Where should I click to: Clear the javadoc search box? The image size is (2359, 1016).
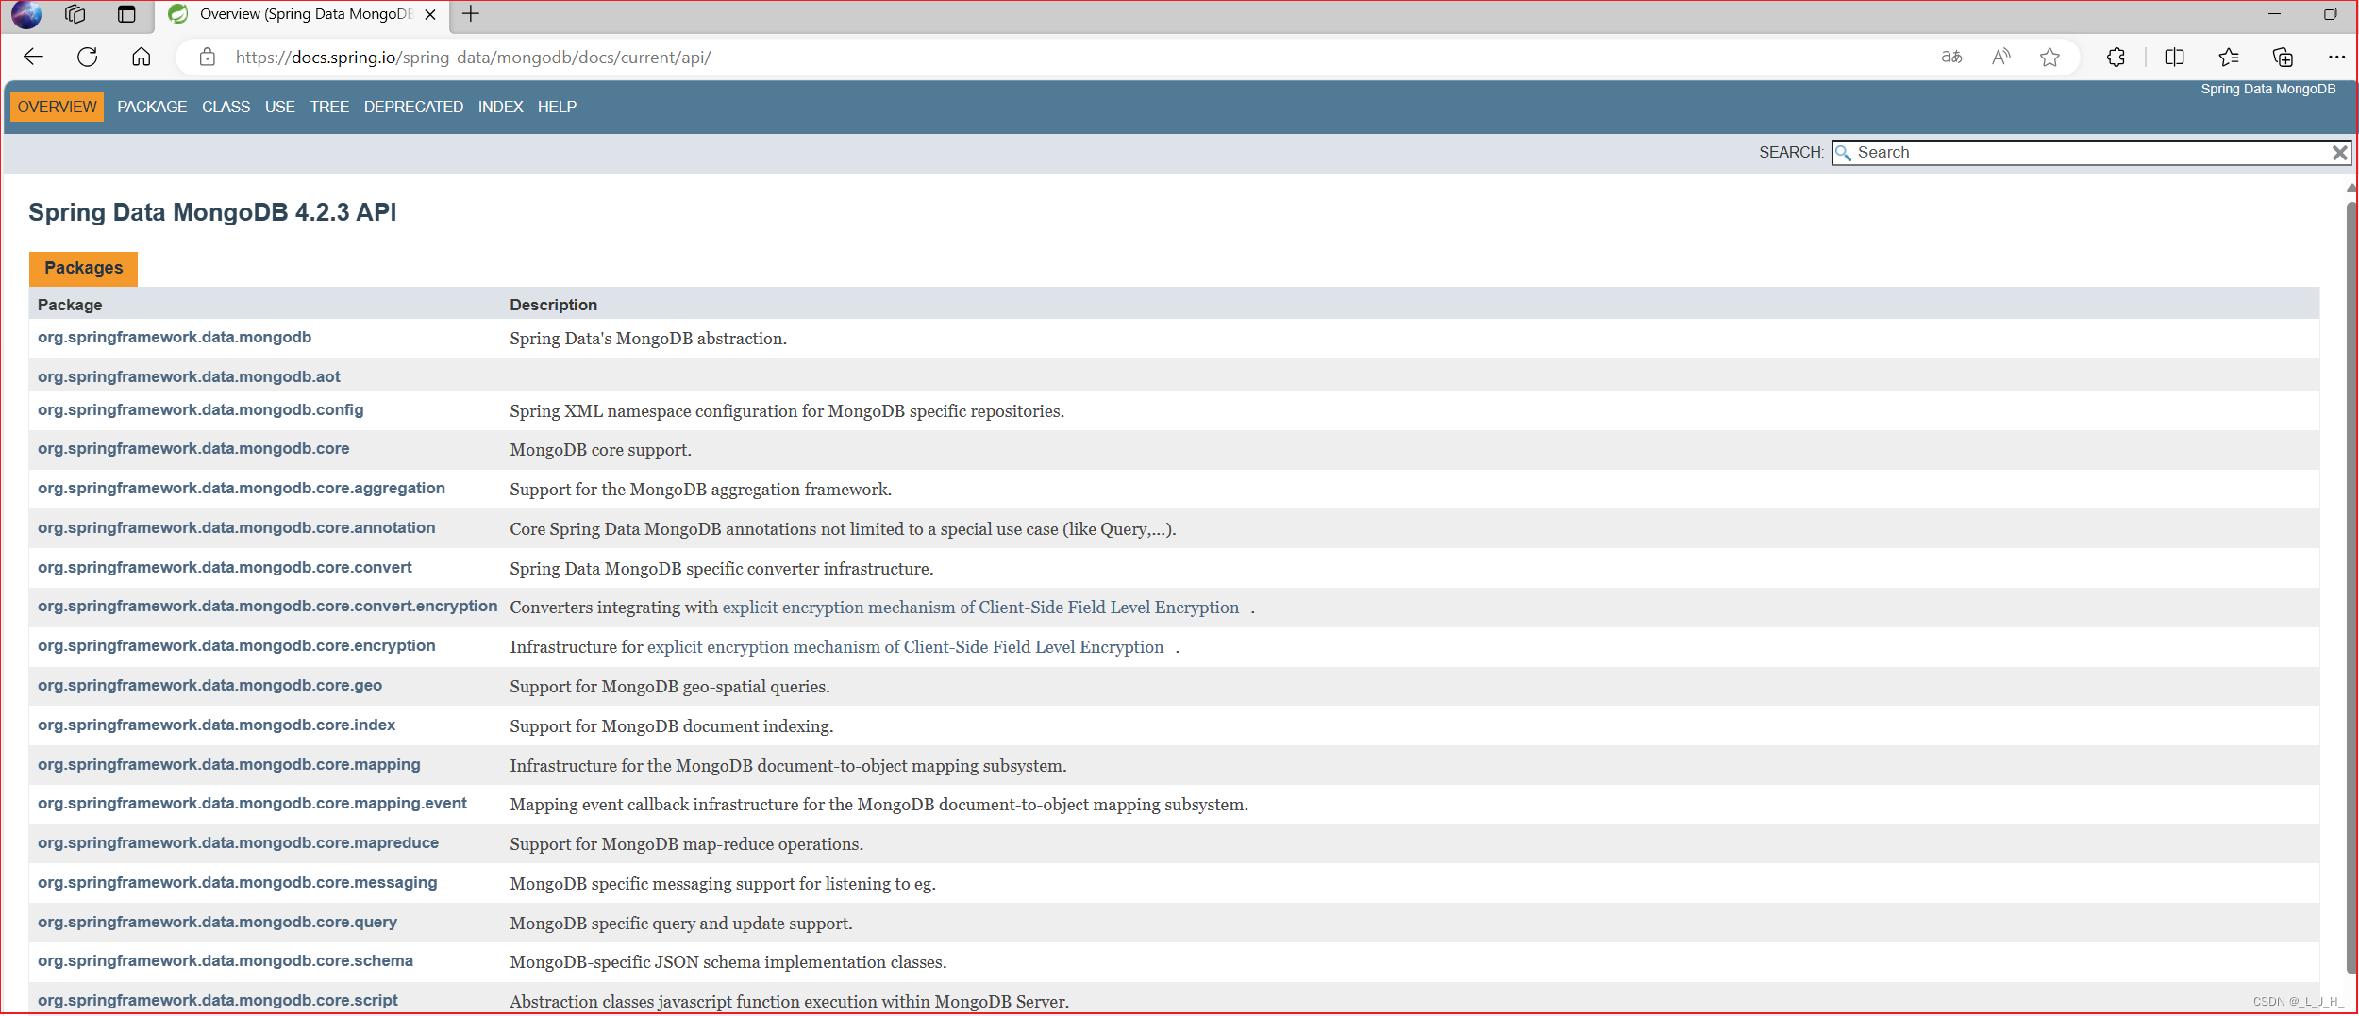point(2339,153)
